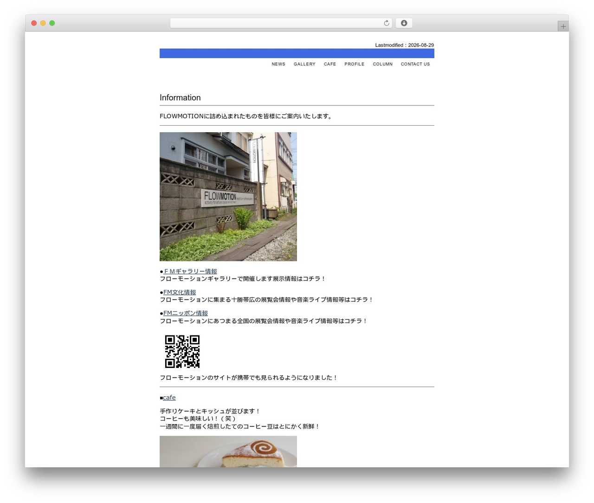This screenshot has width=594, height=503.
Task: Click the QR code image
Action: click(182, 351)
